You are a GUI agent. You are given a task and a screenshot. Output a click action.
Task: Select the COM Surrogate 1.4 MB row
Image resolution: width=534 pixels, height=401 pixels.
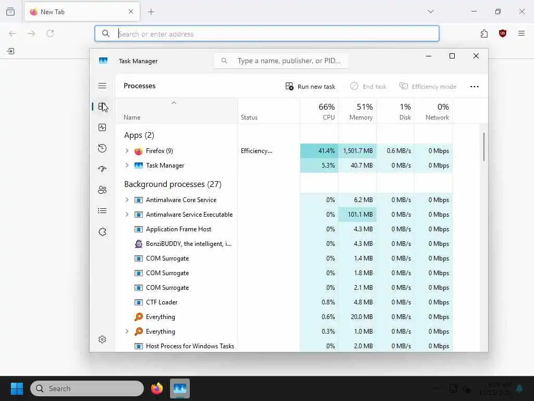coord(284,258)
